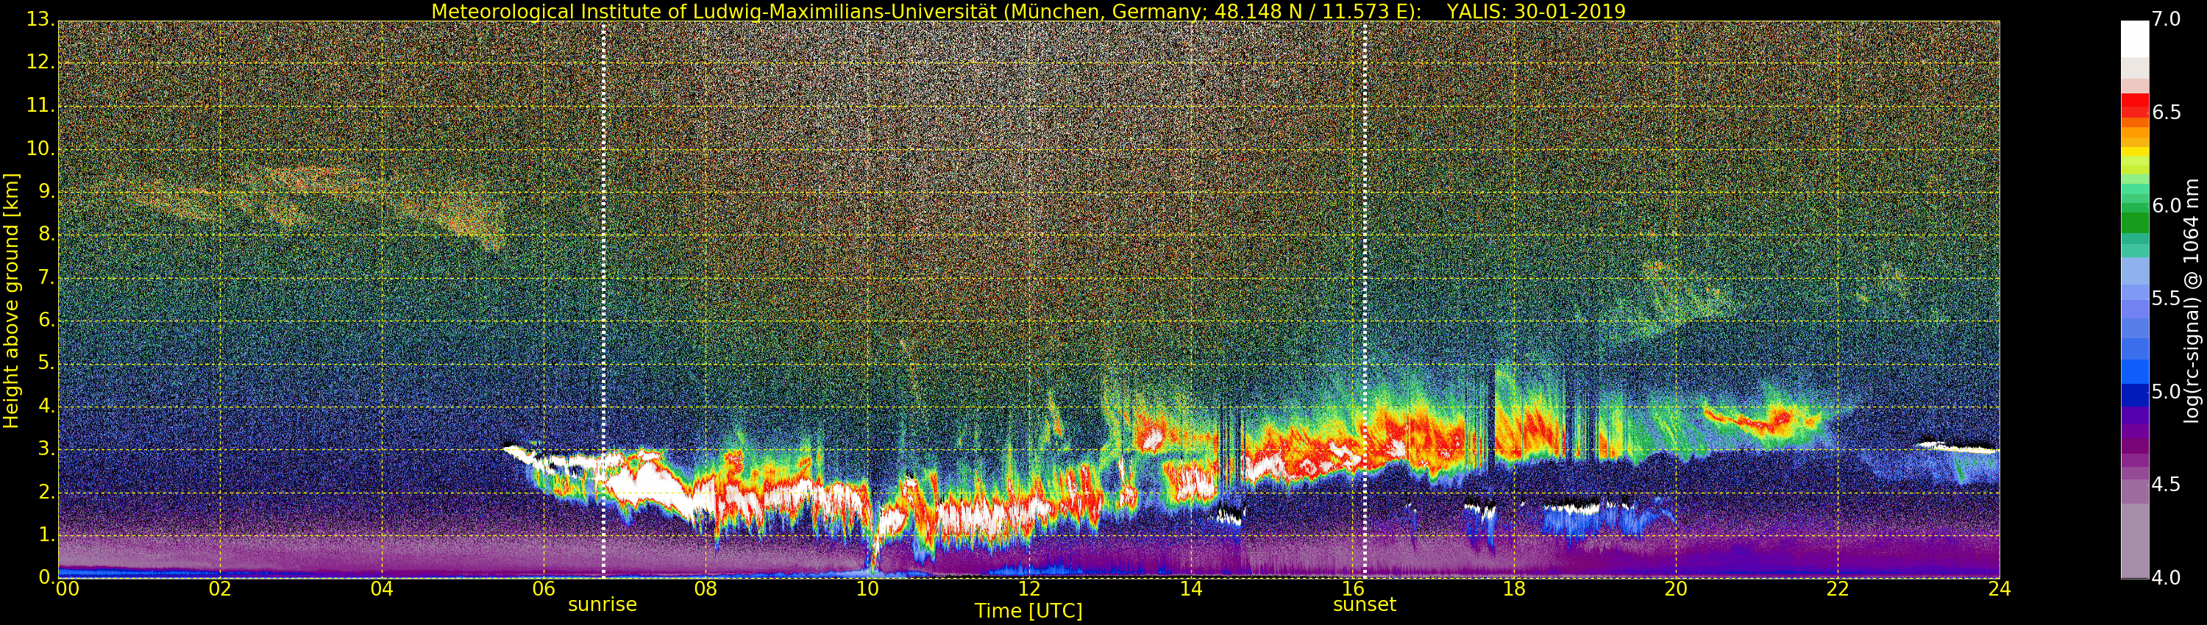Click the '11.' tick on the height axis
Screen dimensions: 2207x625
(40, 105)
